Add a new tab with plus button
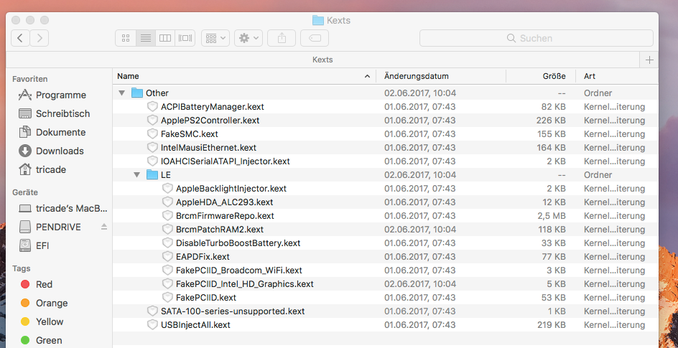The width and height of the screenshot is (678, 348). point(649,60)
